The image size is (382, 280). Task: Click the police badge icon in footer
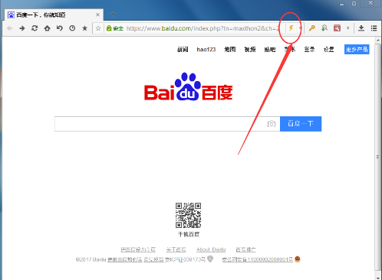click(x=298, y=259)
